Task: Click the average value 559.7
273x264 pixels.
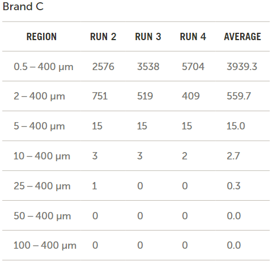Action: pos(239,96)
